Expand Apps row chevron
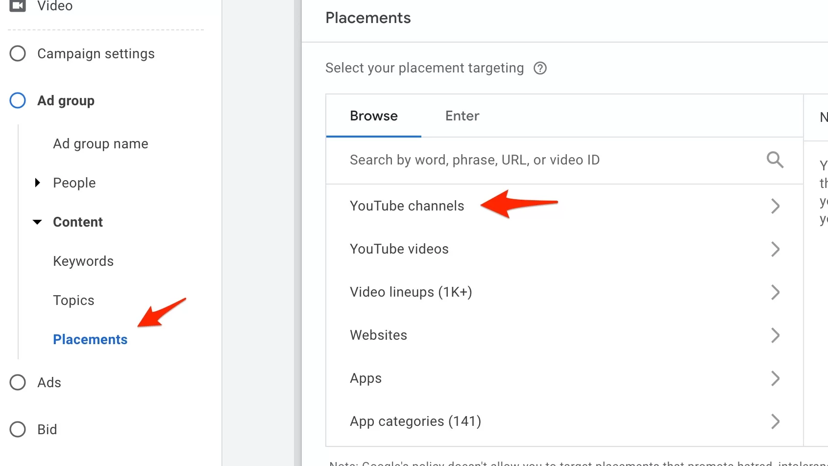Viewport: 828px width, 466px height. 775,378
